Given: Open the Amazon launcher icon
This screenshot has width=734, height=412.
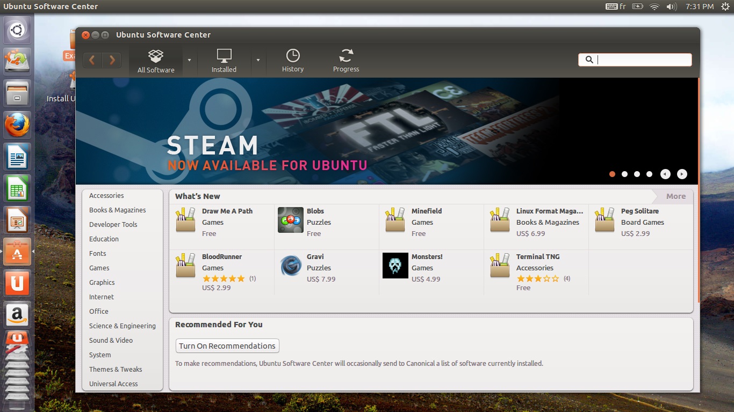Looking at the screenshot, I should tap(17, 315).
